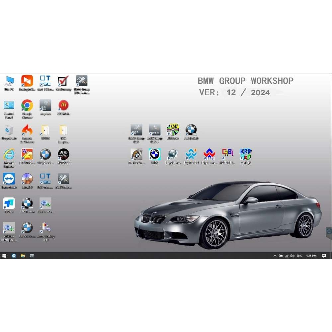Image resolution: width=332 pixels, height=332 pixels.
Task: Expand the TeamViewer side panel tab
Action: point(329,231)
